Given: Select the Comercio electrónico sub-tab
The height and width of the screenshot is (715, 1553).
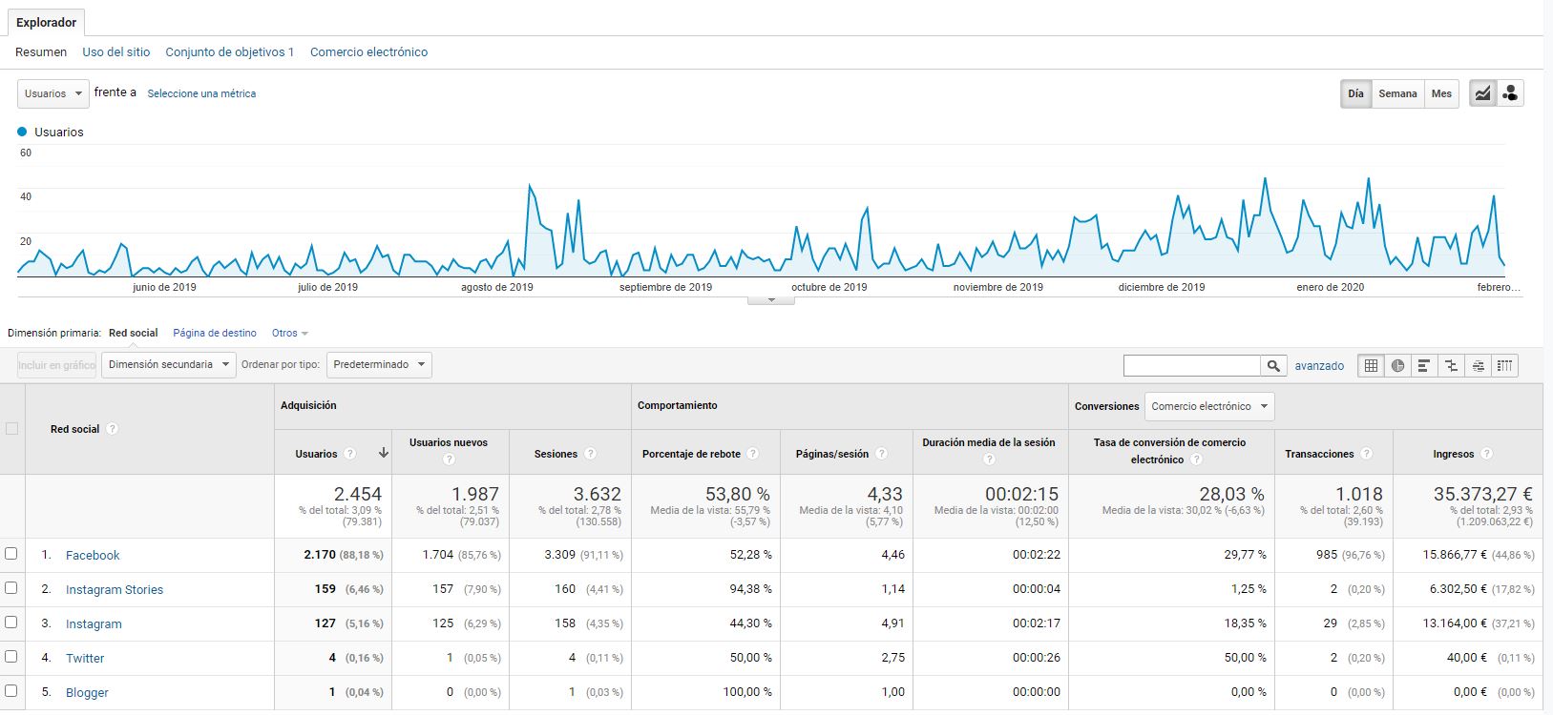Looking at the screenshot, I should click(x=368, y=52).
